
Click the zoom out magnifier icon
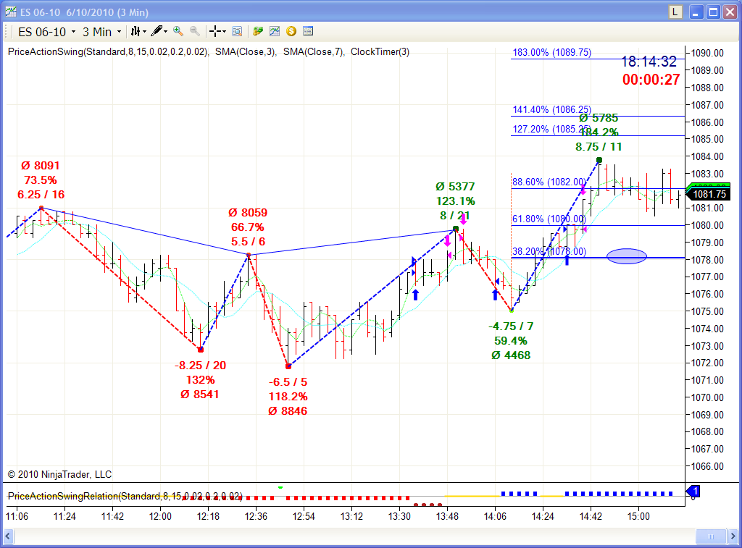(194, 31)
